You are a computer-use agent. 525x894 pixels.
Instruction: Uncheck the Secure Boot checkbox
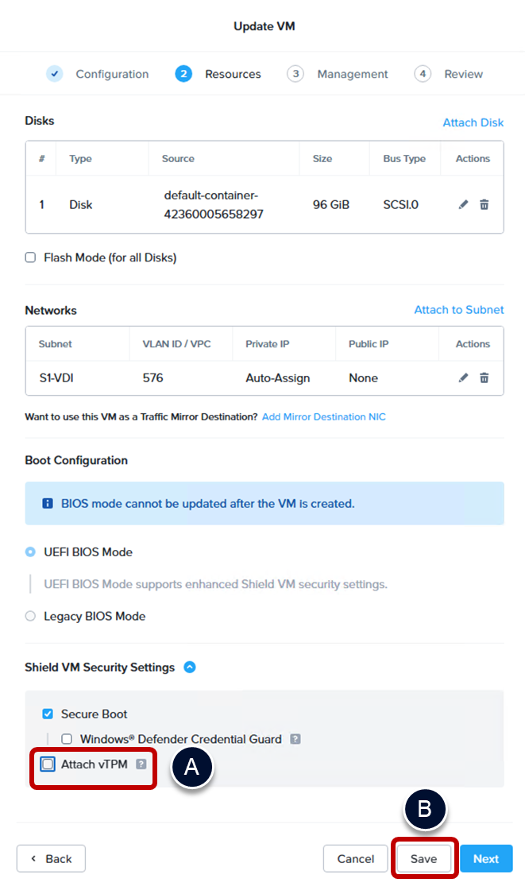(48, 714)
